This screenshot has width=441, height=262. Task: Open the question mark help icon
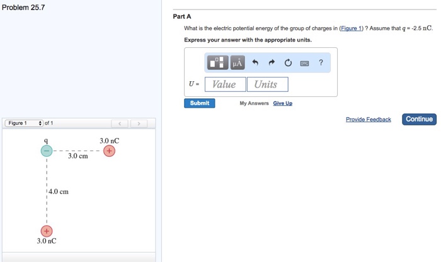click(x=321, y=62)
